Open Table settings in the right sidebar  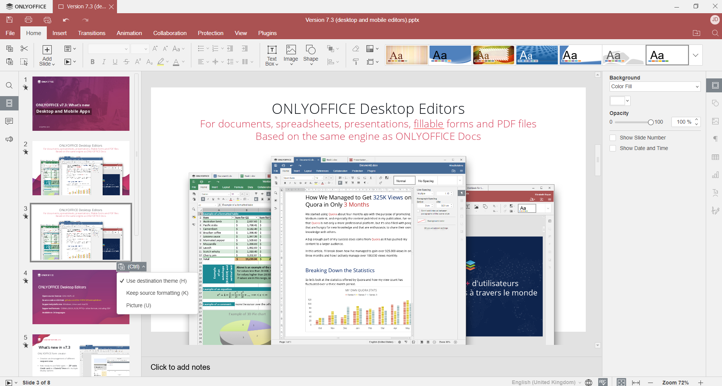(716, 157)
